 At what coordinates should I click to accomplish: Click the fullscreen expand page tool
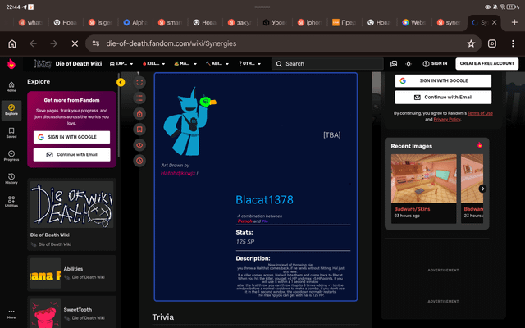139,82
